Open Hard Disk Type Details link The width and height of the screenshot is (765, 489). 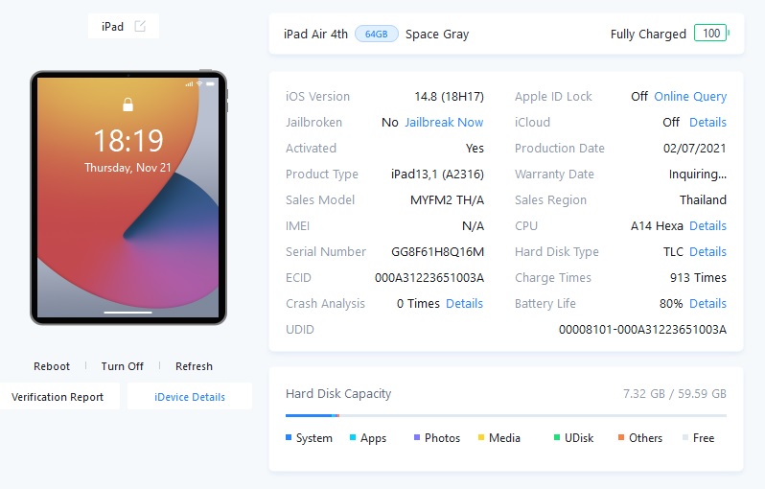pos(707,251)
